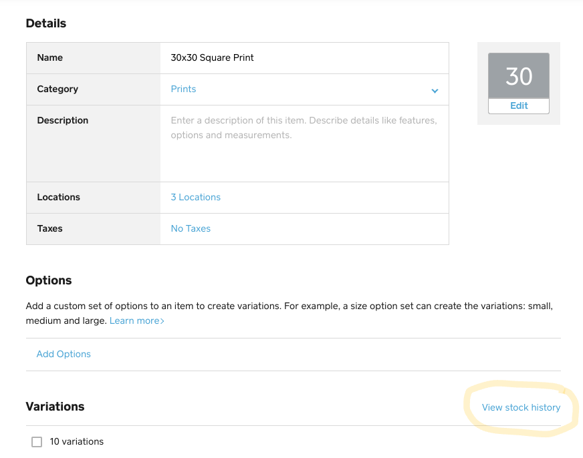Select "Prints" in the Category field
The height and width of the screenshot is (458, 583).
[183, 89]
